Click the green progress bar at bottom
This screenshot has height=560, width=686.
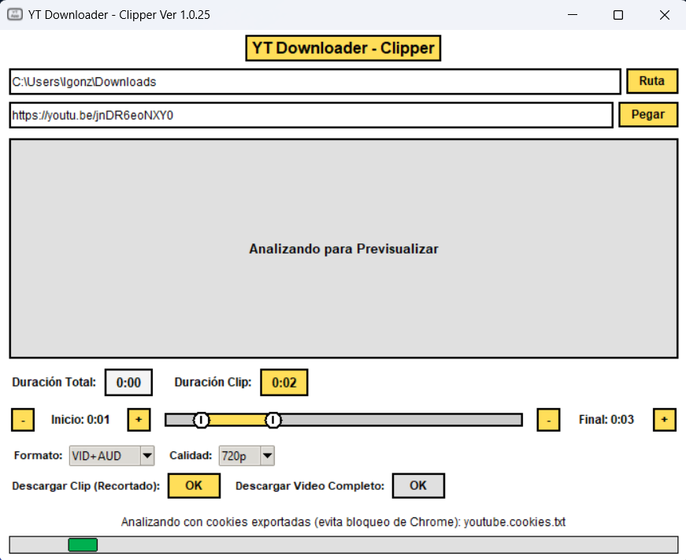pyautogui.click(x=83, y=545)
